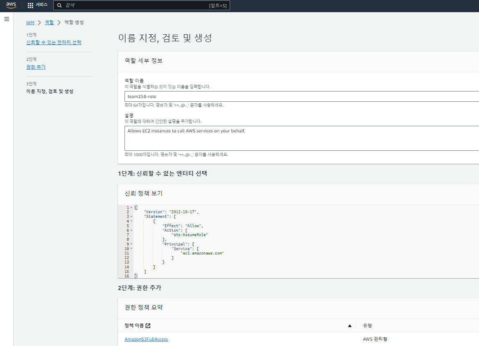
Task: Click the "ec2.amazonaws.com" text in policy
Action: pyautogui.click(x=202, y=253)
